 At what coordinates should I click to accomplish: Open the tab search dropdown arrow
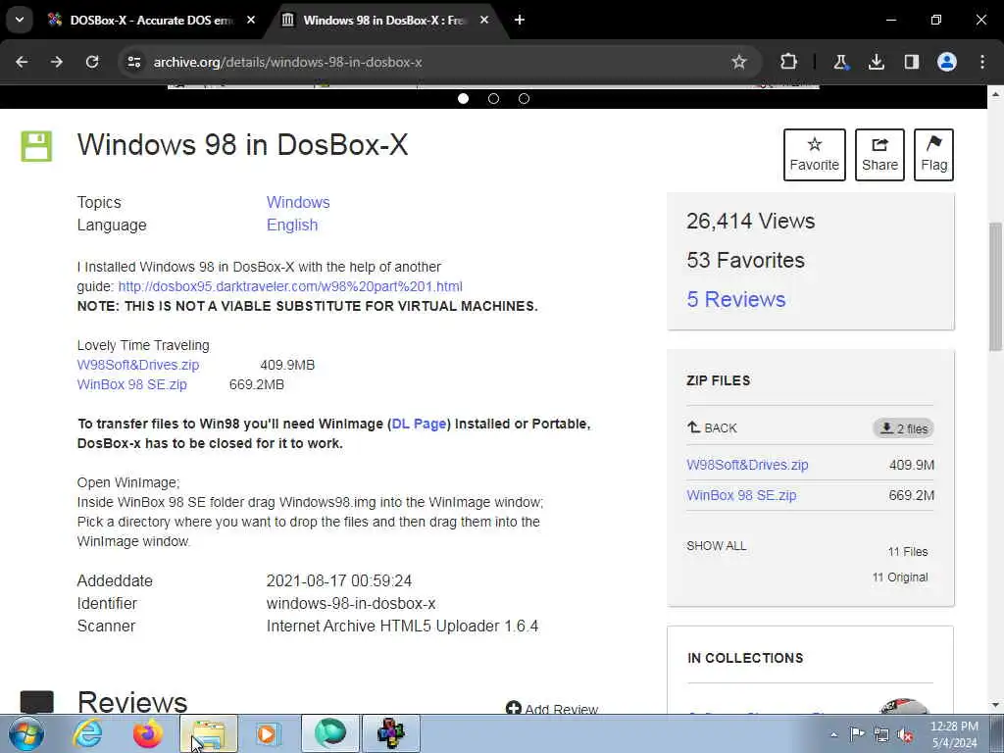[x=20, y=20]
